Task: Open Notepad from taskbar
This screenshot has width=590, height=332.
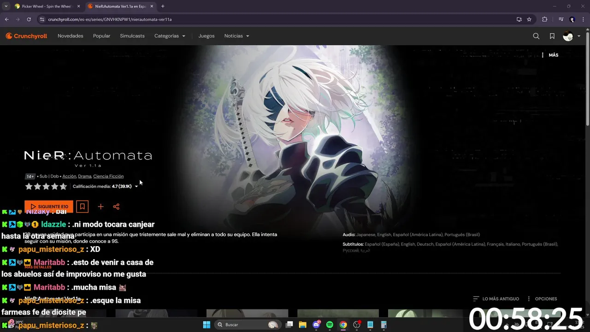Action: point(370,325)
